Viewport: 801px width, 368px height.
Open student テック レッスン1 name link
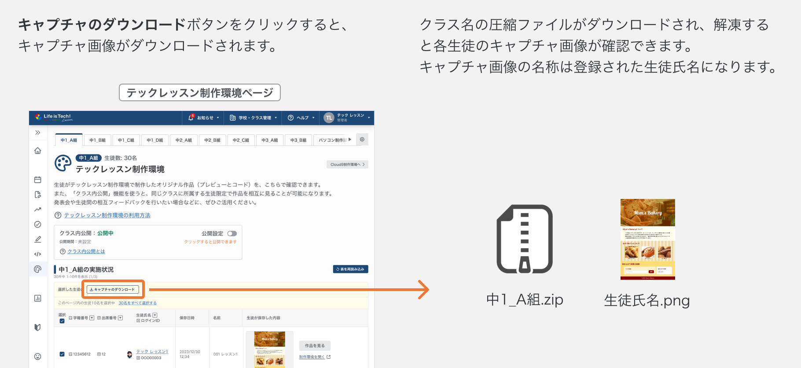[x=152, y=351]
